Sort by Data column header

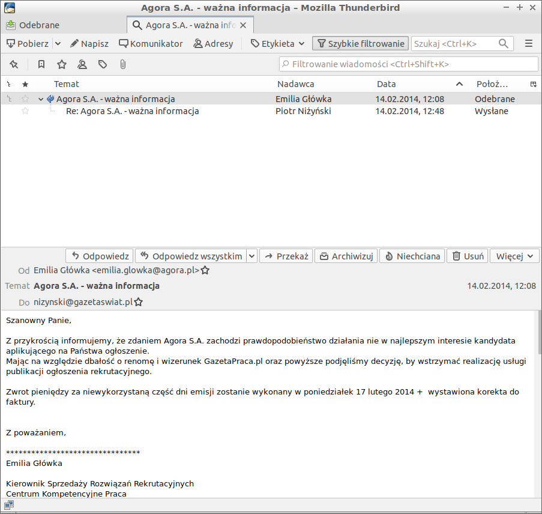pyautogui.click(x=420, y=84)
